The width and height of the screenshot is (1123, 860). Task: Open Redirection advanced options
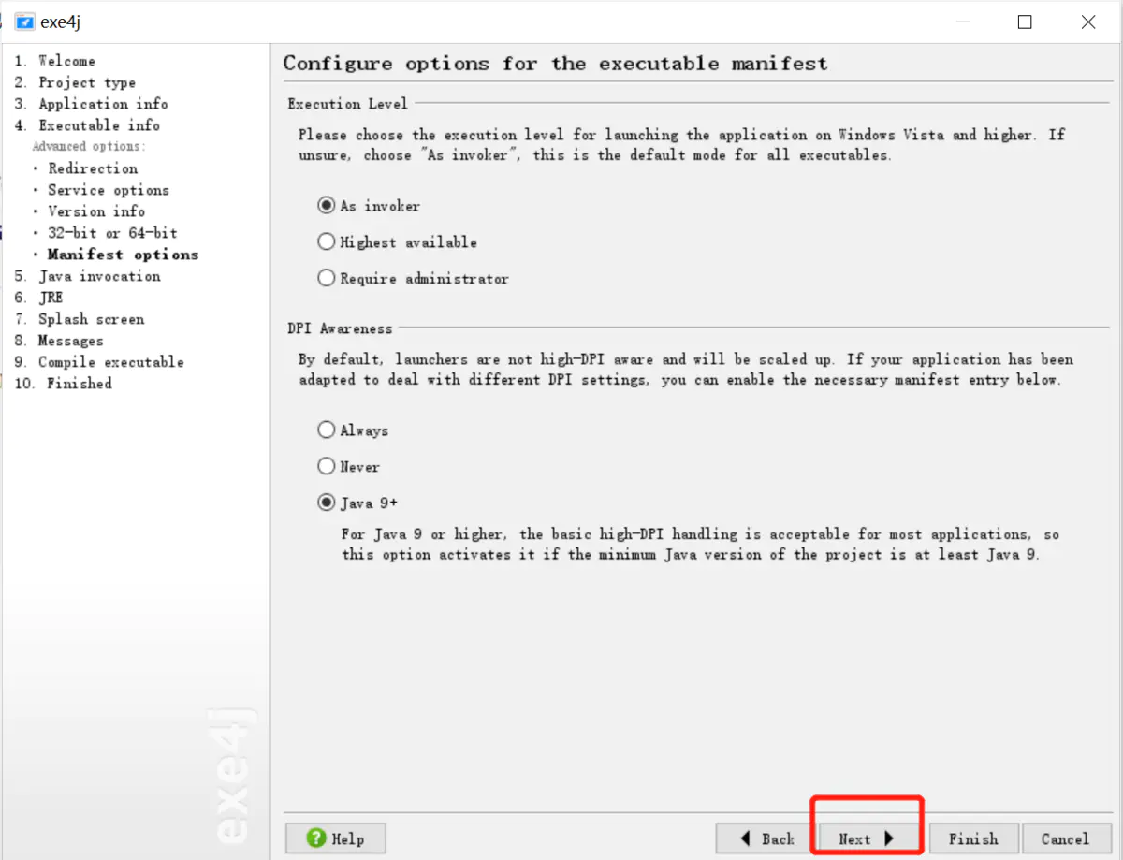93,168
